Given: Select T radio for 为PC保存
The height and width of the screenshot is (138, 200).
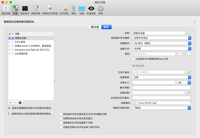Looking at the screenshot, I should (x=12, y=42).
